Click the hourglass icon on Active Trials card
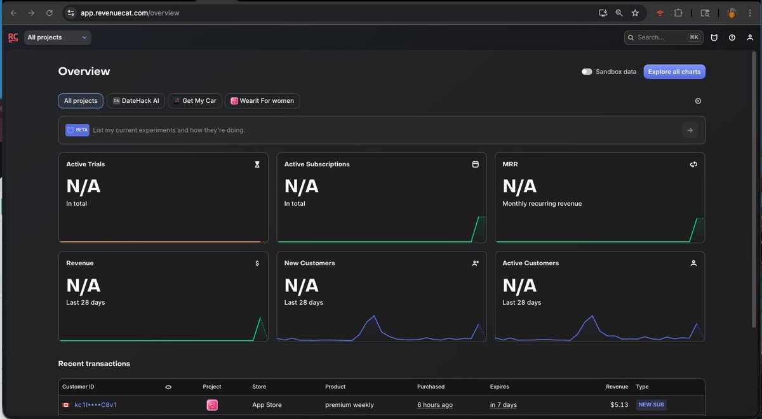 coord(257,164)
